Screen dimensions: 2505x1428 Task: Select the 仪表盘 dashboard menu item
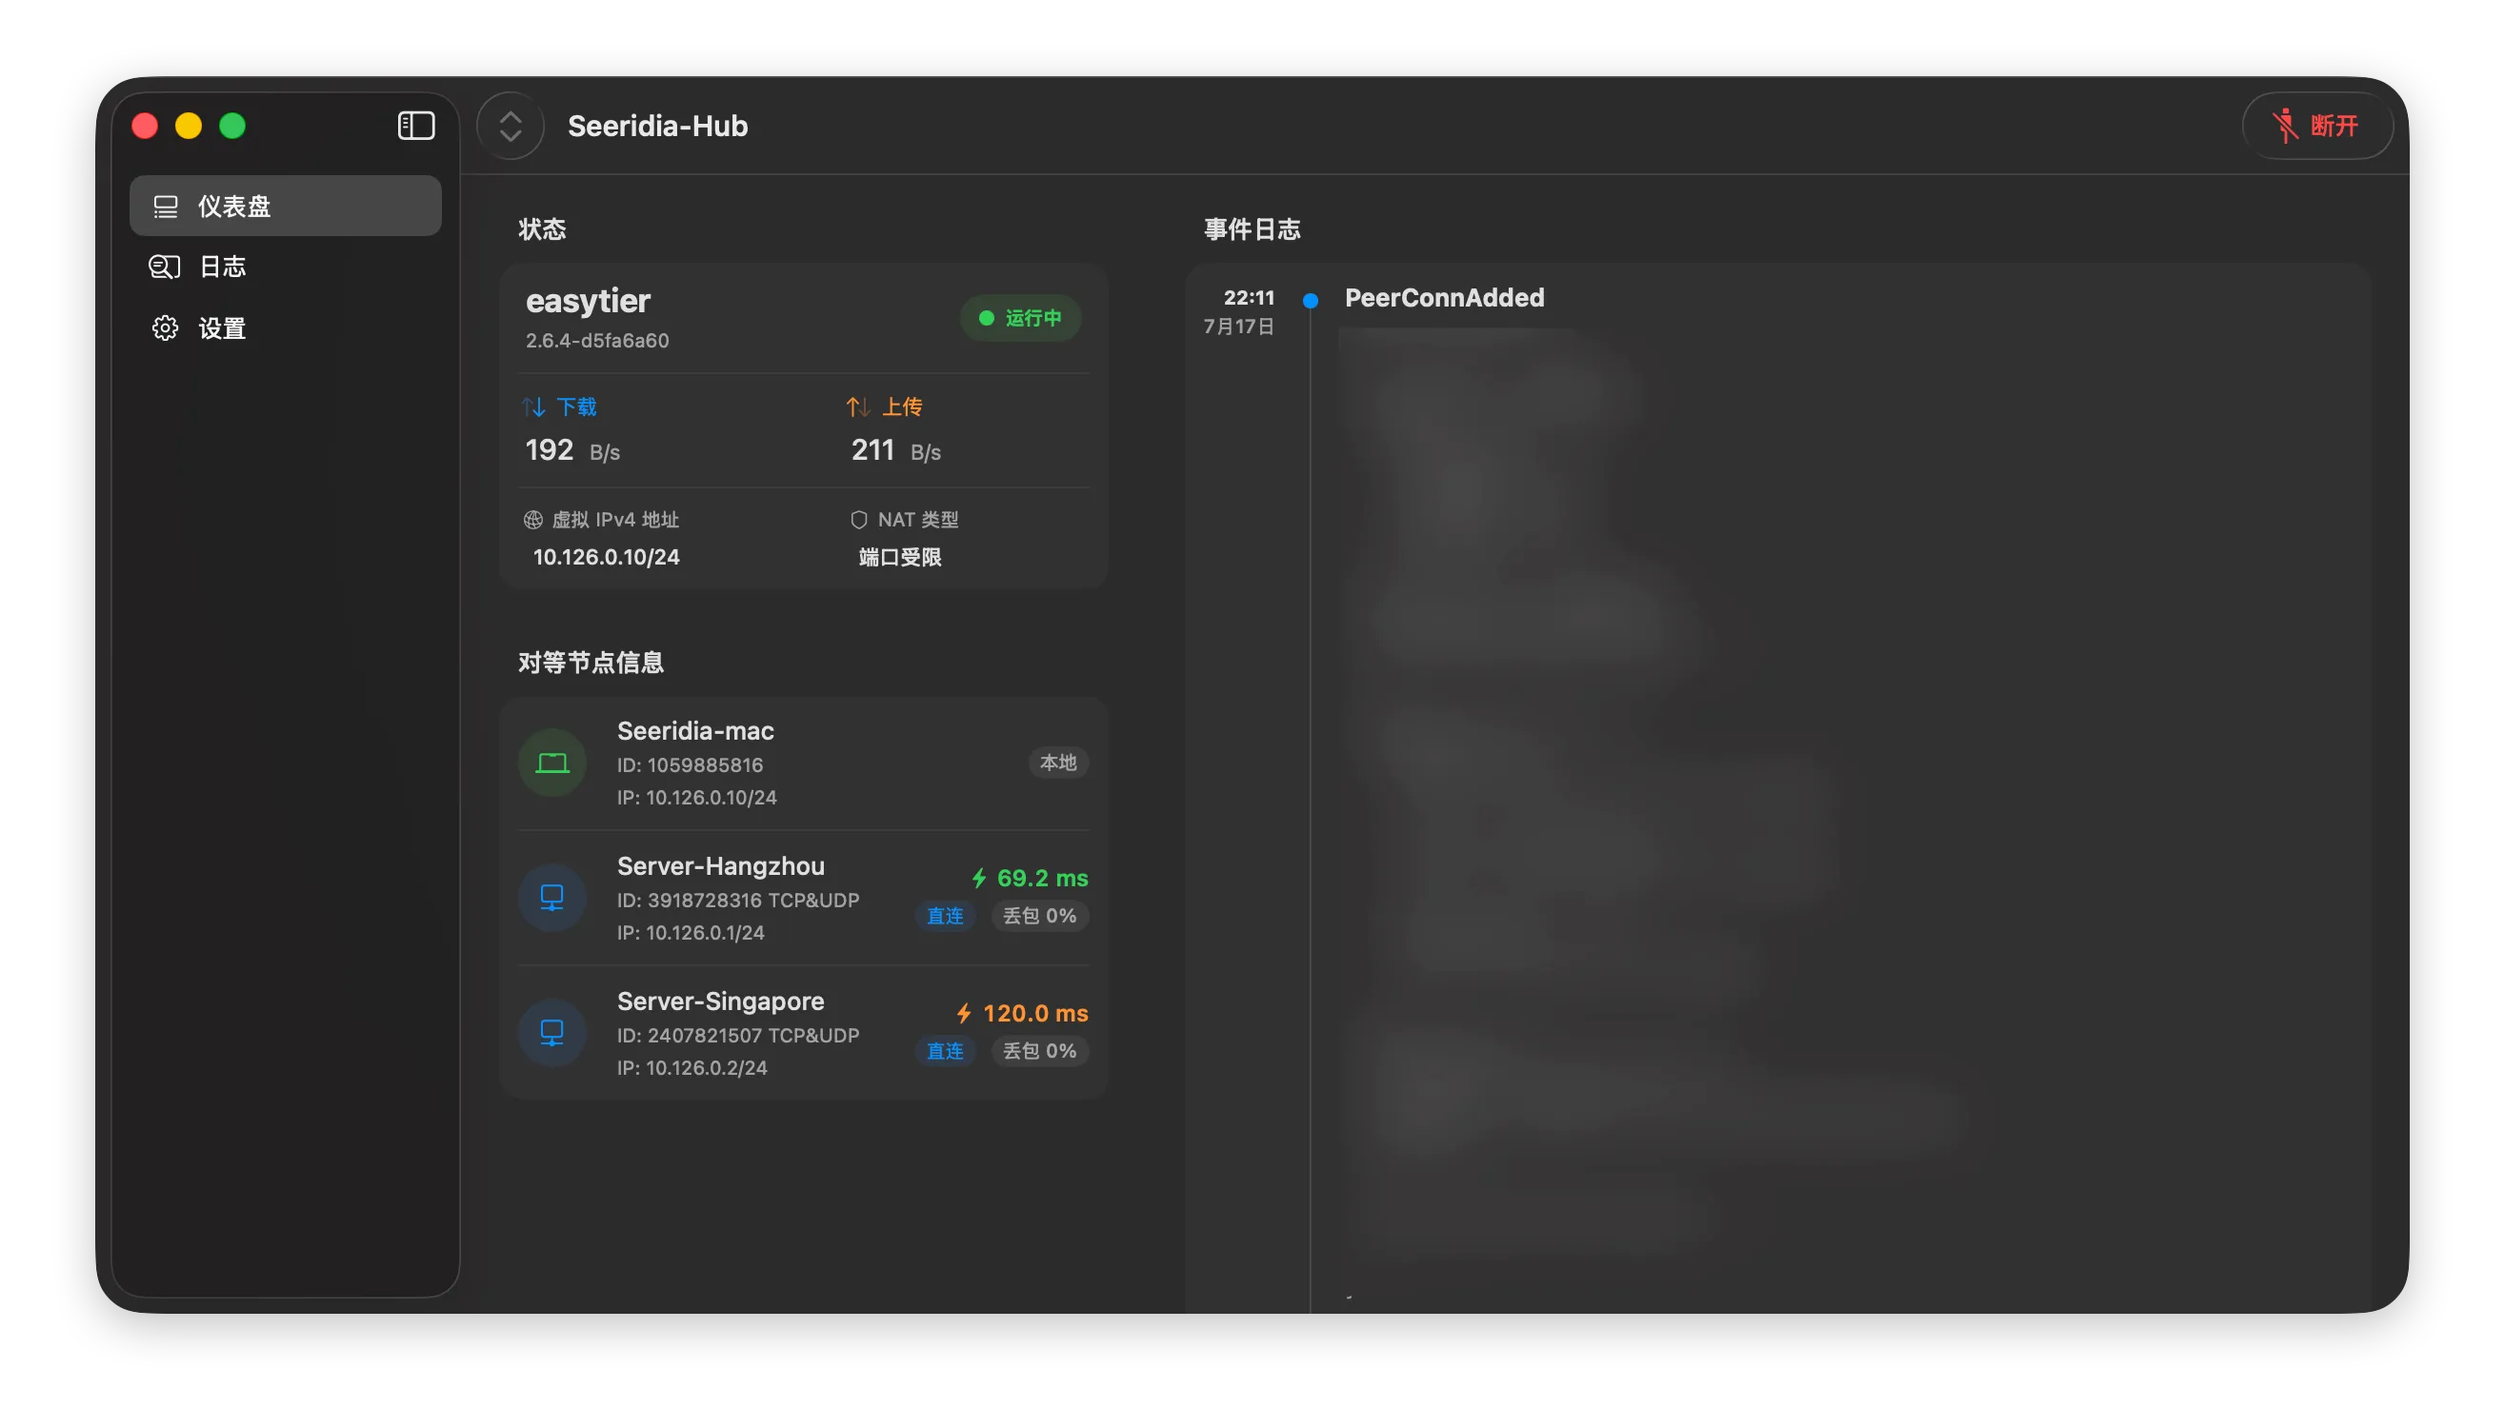(286, 206)
